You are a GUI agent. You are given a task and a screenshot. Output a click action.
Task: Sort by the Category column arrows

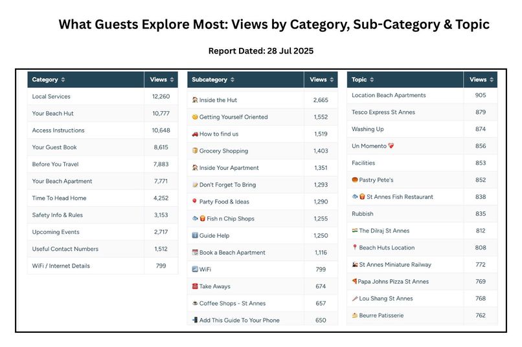(63, 79)
